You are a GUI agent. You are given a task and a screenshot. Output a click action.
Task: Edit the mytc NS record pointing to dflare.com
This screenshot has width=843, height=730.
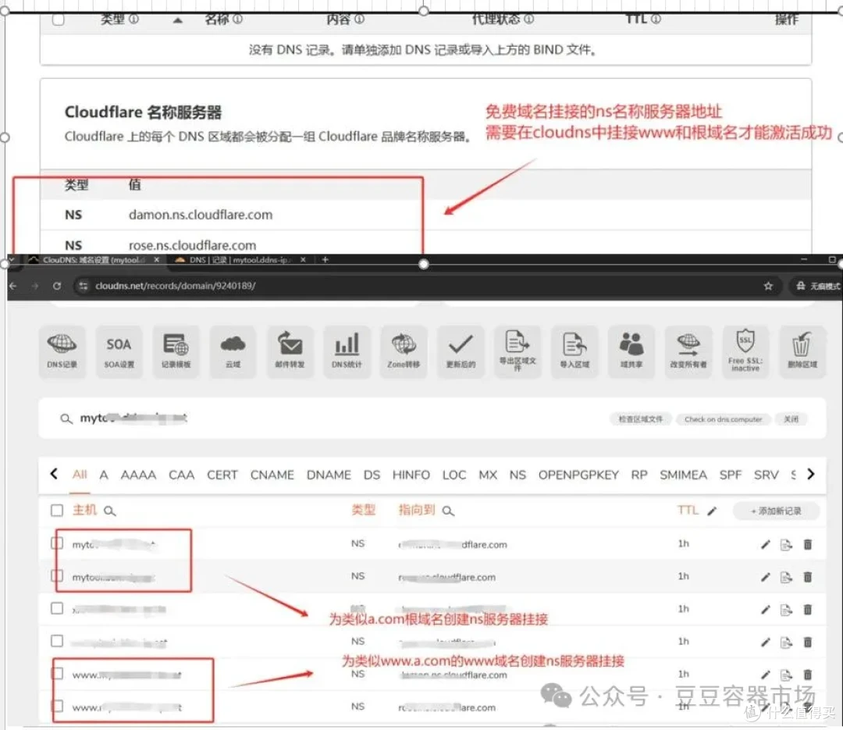766,545
